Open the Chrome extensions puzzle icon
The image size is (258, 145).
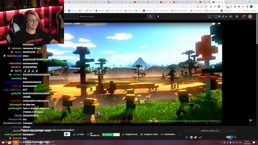239,6
